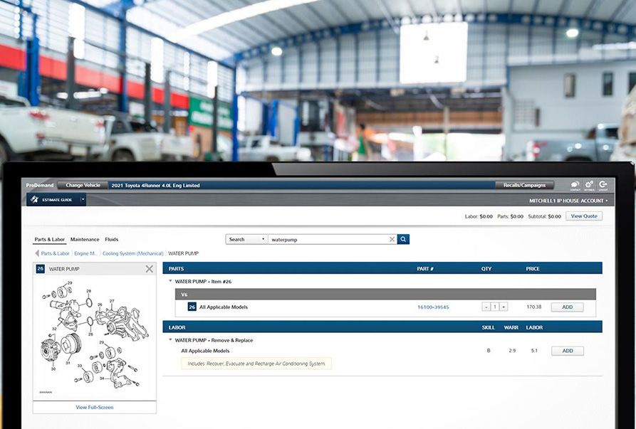Click the Logout icon

[603, 185]
